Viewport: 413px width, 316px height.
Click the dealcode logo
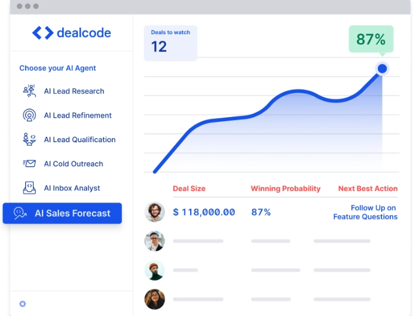coord(71,33)
